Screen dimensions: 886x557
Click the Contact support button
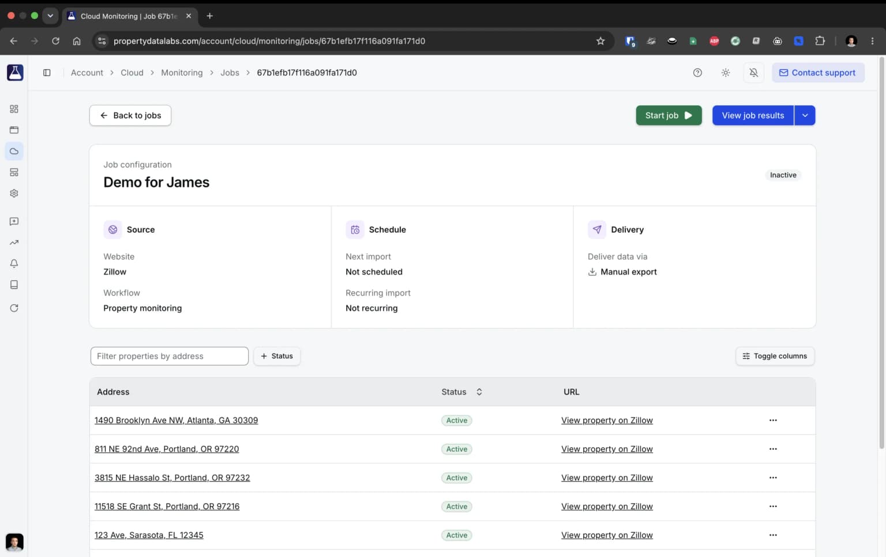click(x=818, y=73)
